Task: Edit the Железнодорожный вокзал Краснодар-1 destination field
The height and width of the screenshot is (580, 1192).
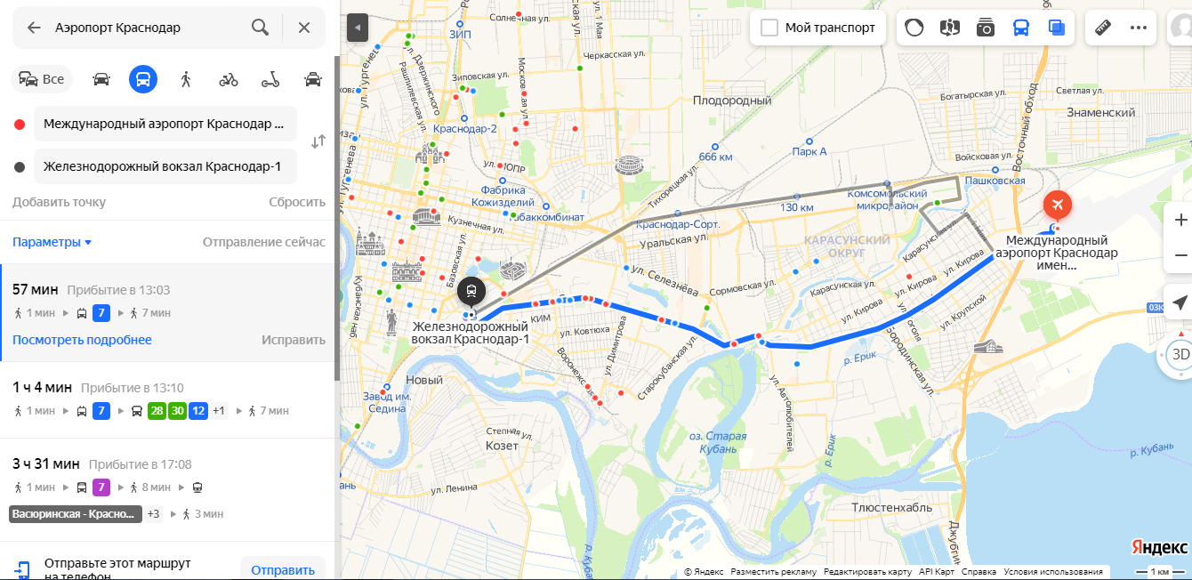Action: pos(165,166)
